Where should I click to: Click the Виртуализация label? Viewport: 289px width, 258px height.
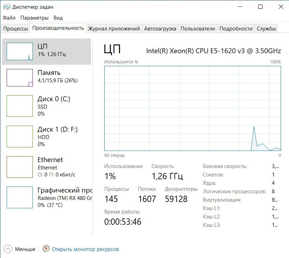coord(222,200)
